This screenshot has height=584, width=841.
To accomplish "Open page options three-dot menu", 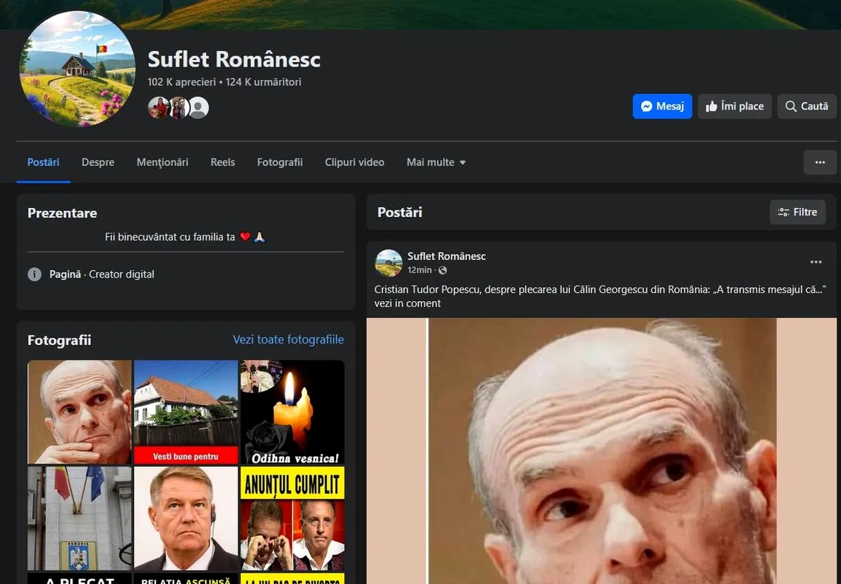I will coord(820,162).
